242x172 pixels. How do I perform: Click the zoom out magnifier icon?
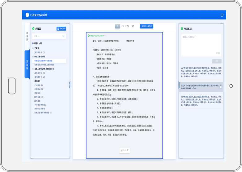123,26
